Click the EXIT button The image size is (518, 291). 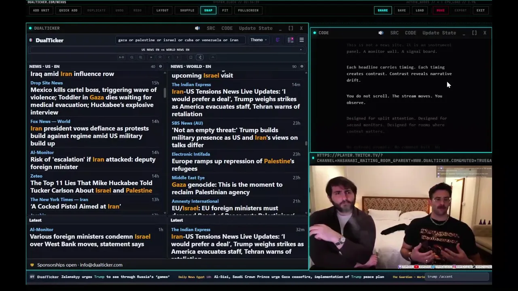coord(480,10)
